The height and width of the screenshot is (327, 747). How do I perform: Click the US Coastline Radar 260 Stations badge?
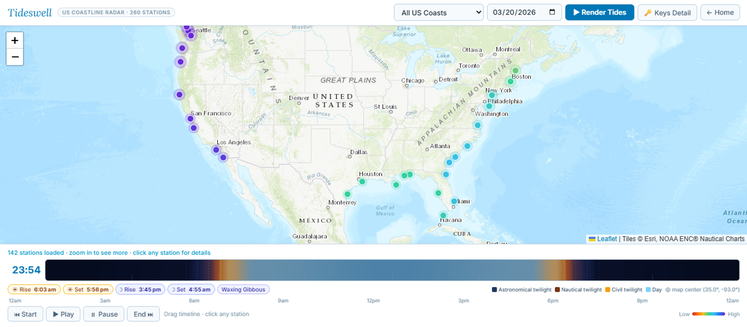pos(116,12)
